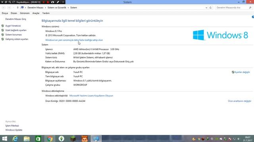Close the recorder toolbar with the X
The image size is (254, 142).
pos(63,2)
